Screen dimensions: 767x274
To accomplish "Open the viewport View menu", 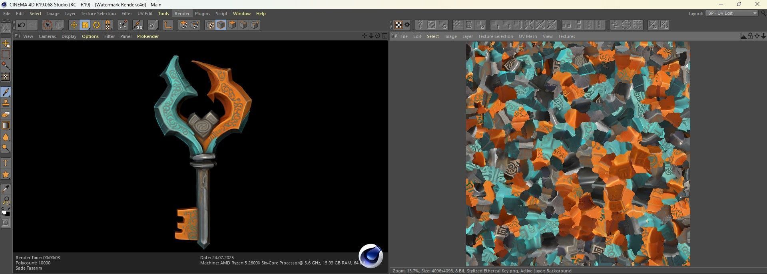I will click(x=28, y=36).
